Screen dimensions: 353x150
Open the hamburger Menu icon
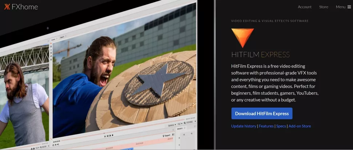click(x=349, y=7)
